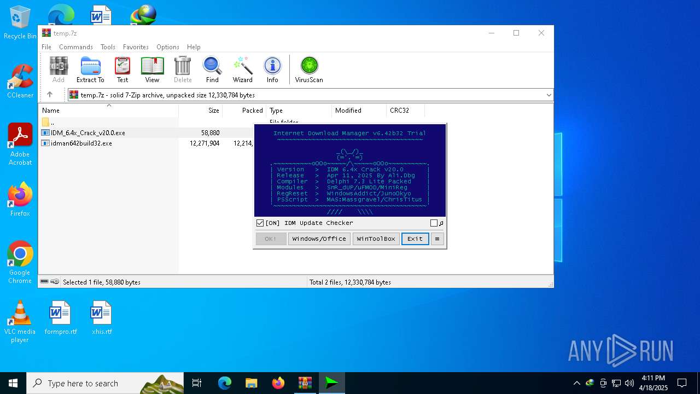700x394 pixels.
Task: Click the taskbar clock showing 4:11 PM
Action: (654, 383)
